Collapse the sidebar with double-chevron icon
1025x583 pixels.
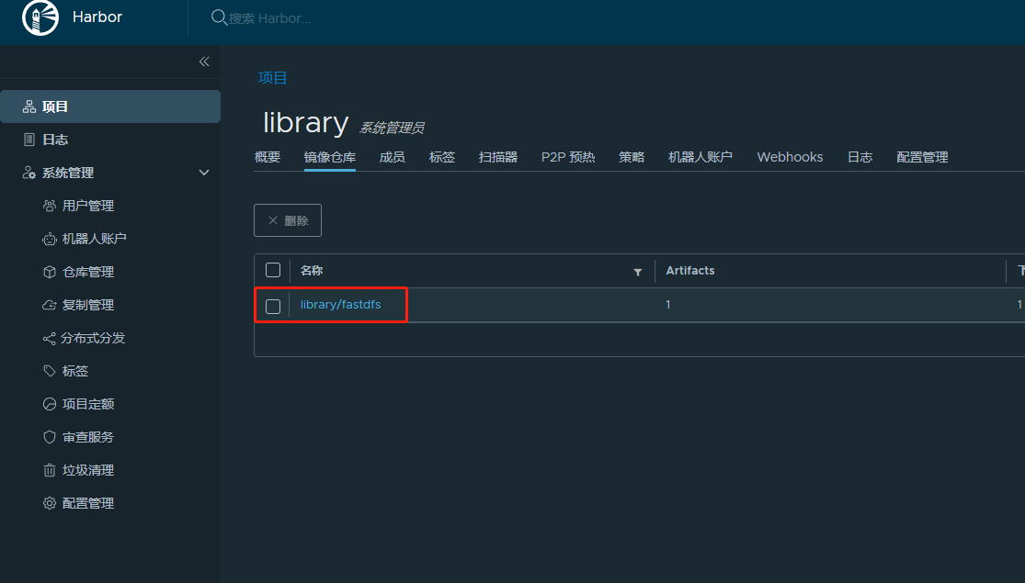pyautogui.click(x=204, y=62)
